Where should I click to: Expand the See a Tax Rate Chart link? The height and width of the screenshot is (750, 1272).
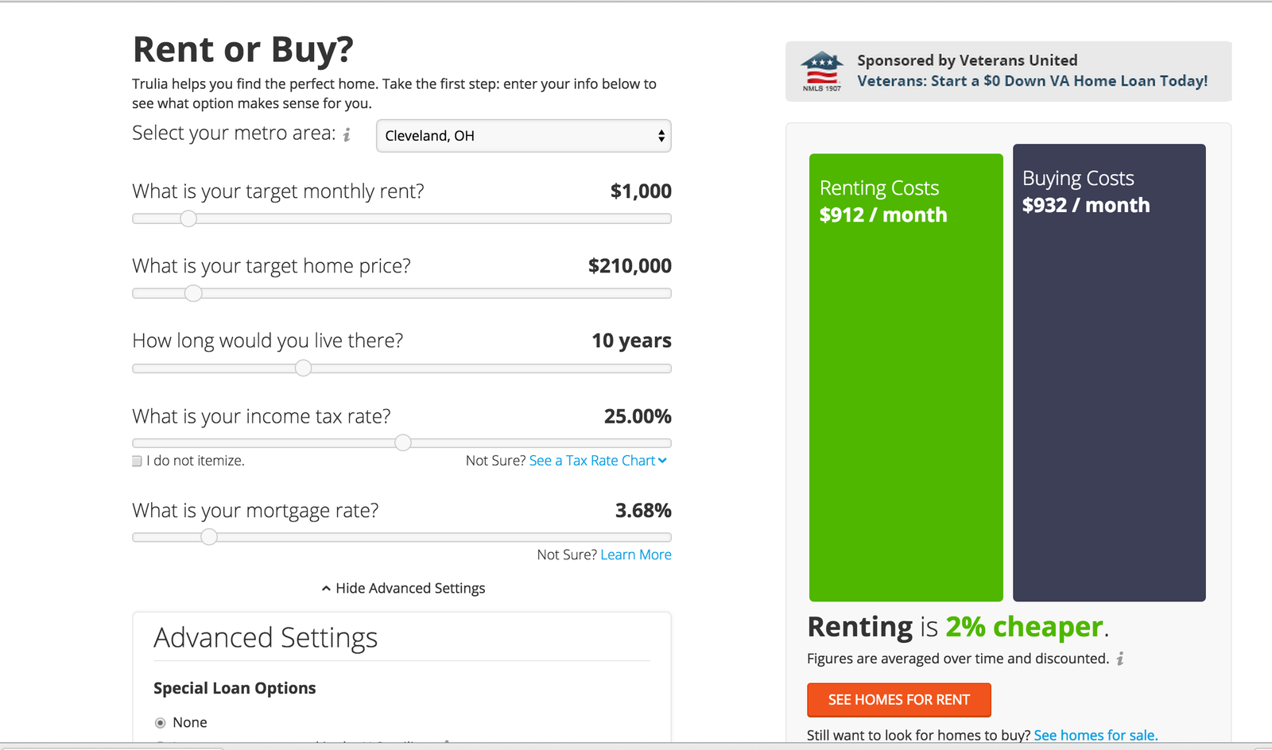point(591,461)
